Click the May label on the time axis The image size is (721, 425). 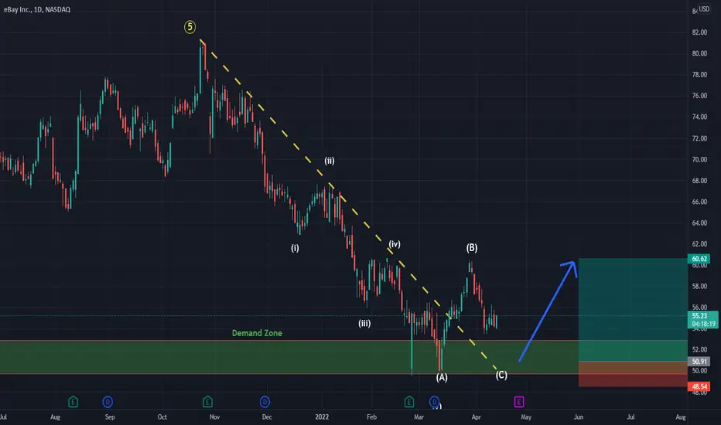click(x=525, y=417)
